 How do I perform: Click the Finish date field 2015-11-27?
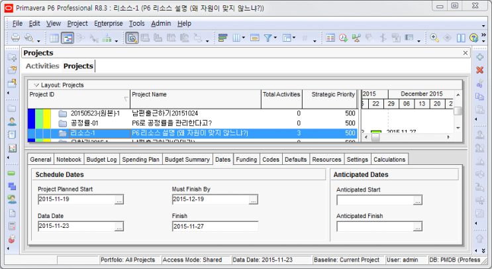click(215, 227)
